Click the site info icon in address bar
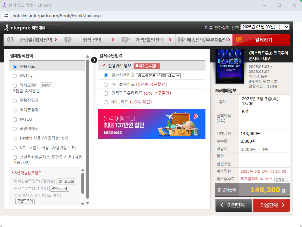The height and width of the screenshot is (227, 302). [x=6, y=16]
